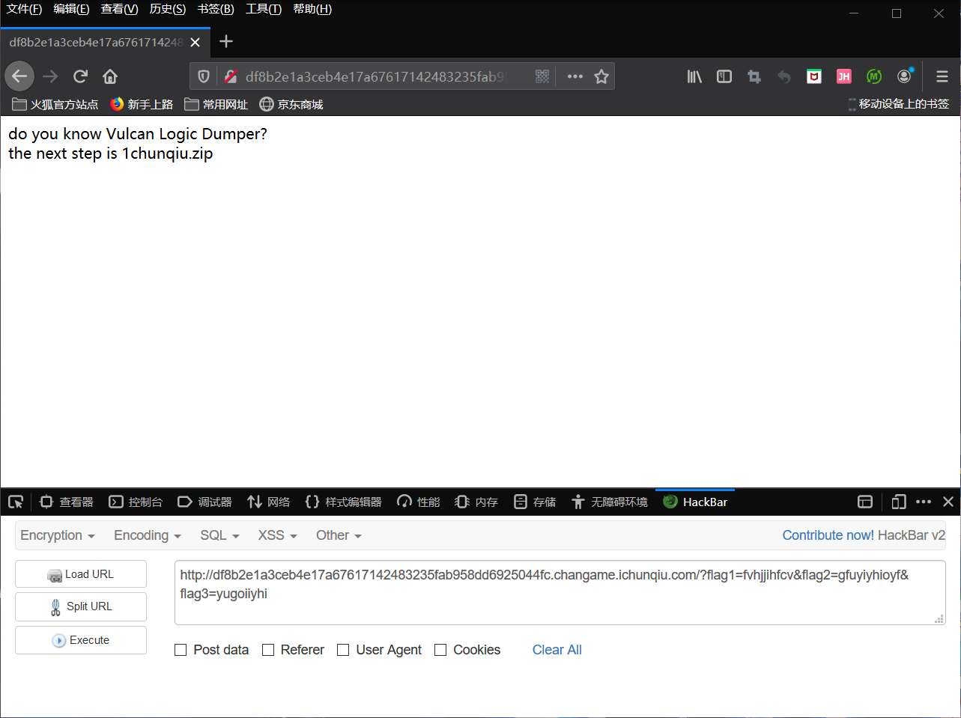The width and height of the screenshot is (961, 718).
Task: Open the 编辑 menu
Action: pos(71,9)
